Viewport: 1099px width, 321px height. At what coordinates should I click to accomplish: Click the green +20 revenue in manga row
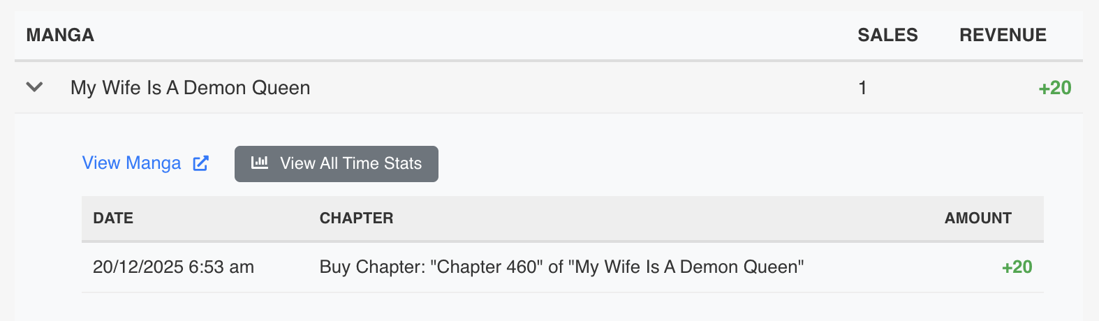point(1054,88)
